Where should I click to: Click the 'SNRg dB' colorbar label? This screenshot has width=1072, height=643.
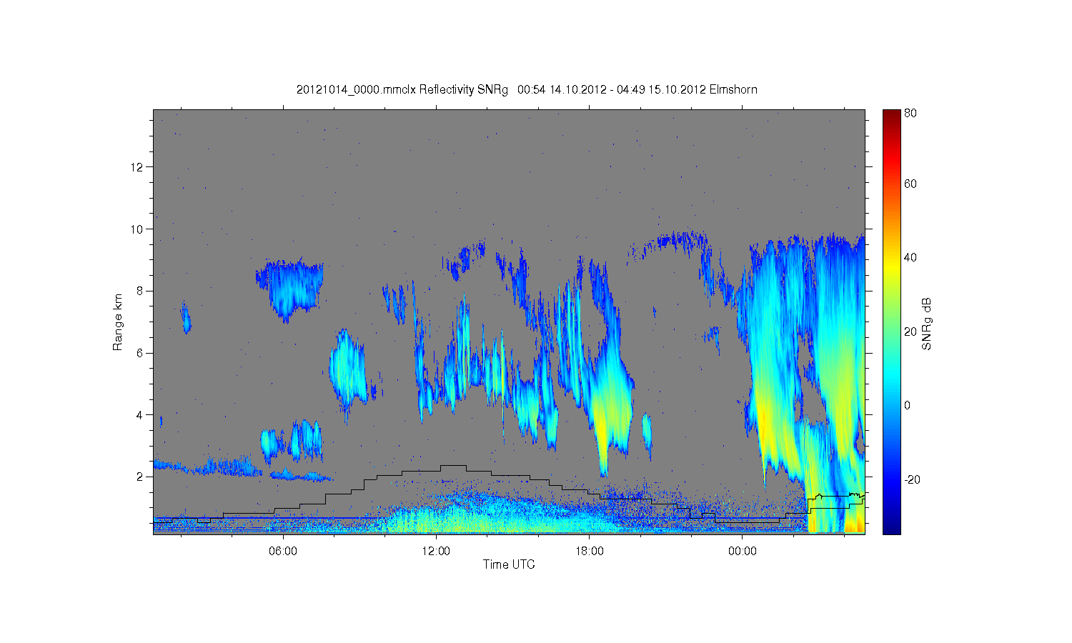click(x=927, y=324)
